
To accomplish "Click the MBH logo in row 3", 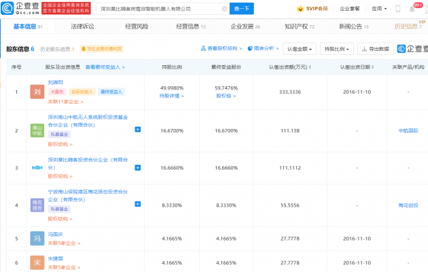I will [37, 166].
